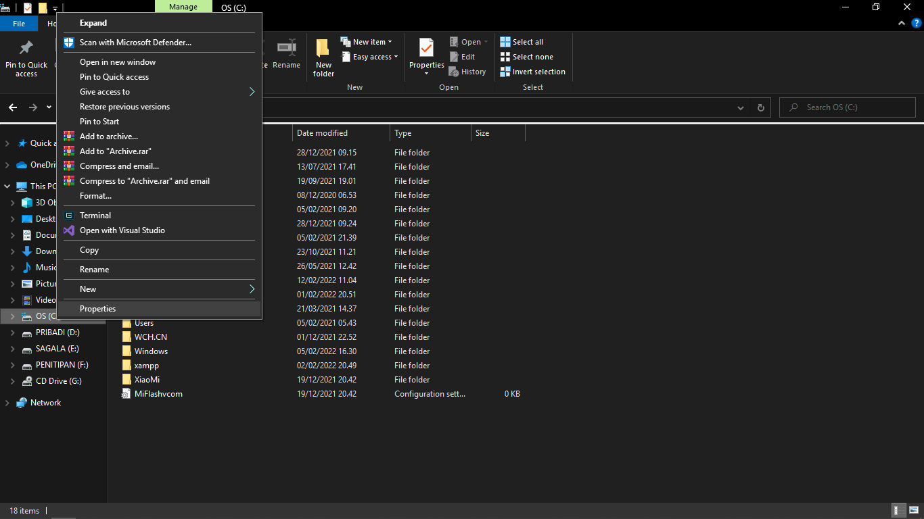Choose Open in new window
This screenshot has width=924, height=519.
point(159,62)
